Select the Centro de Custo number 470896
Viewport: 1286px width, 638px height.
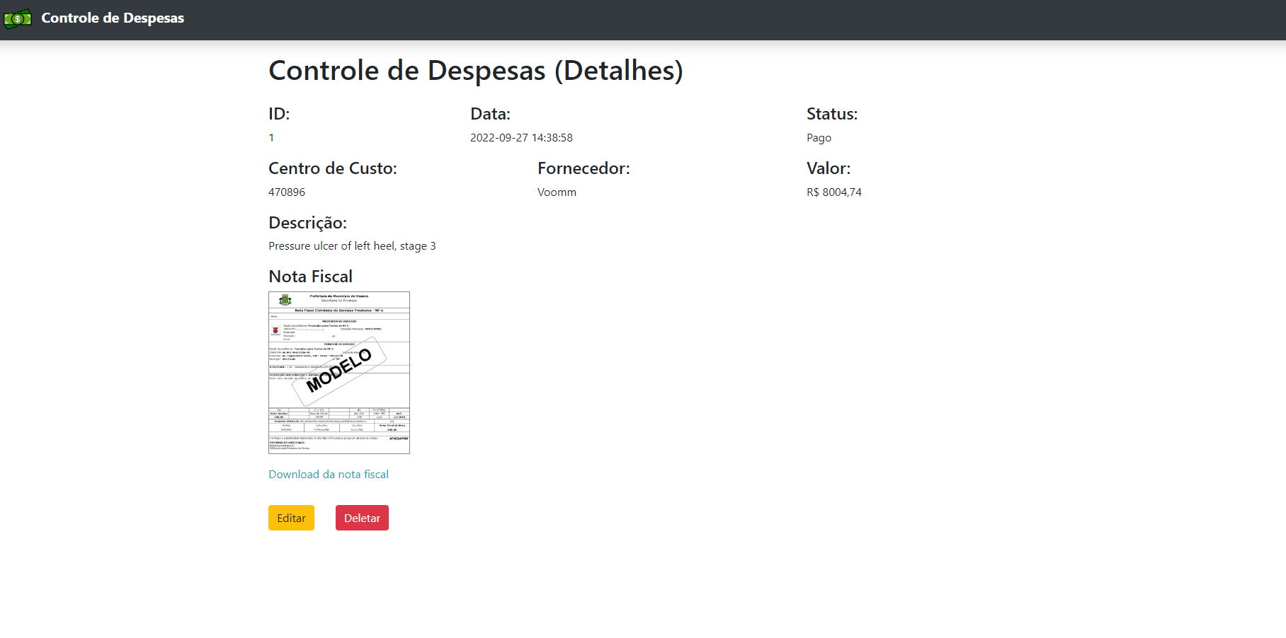[x=286, y=192]
